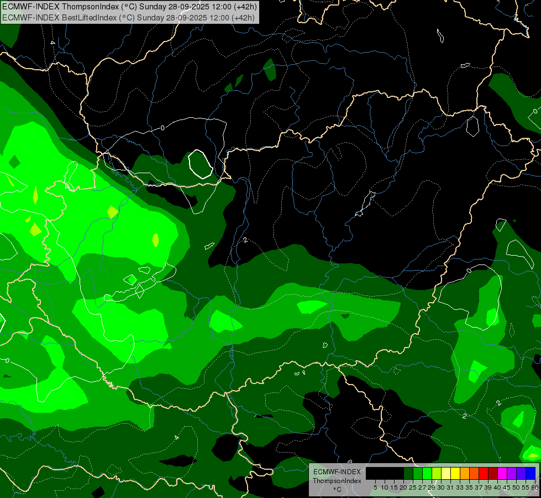Click the legend tick label 40
Viewport: 541px width, 498px height.
coord(497,487)
